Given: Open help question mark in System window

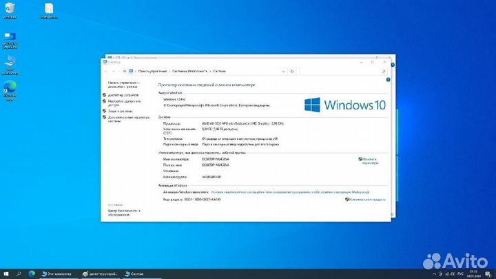Looking at the screenshot, I should click(x=388, y=80).
